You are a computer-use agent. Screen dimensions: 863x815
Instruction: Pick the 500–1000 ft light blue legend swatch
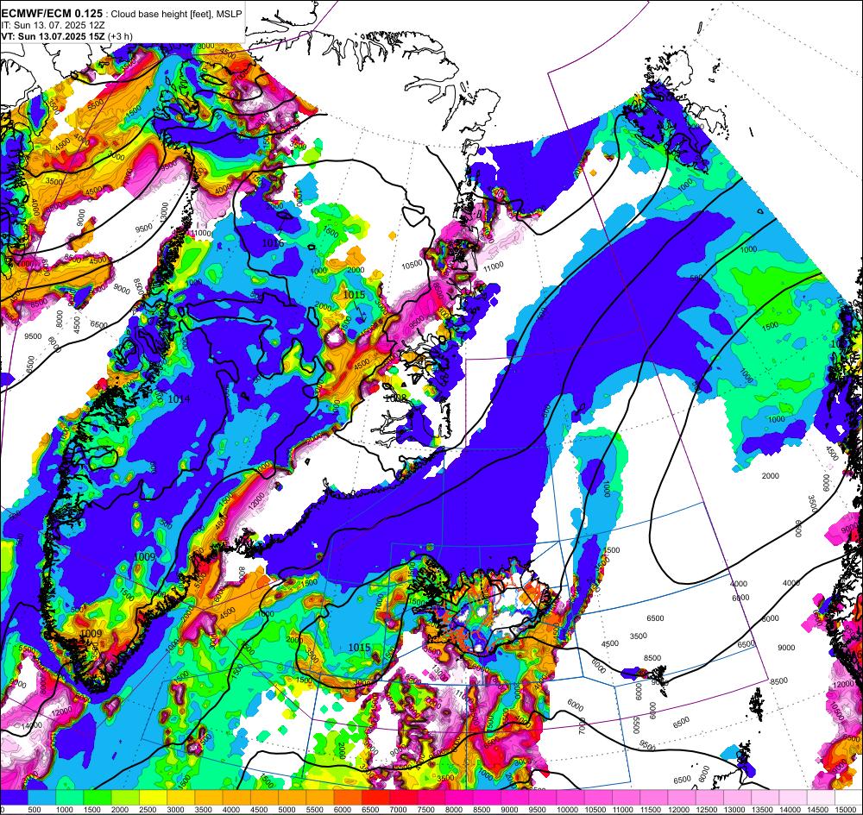41,797
